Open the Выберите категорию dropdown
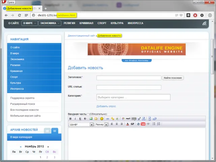This screenshot has height=162, width=216. pos(133,97)
